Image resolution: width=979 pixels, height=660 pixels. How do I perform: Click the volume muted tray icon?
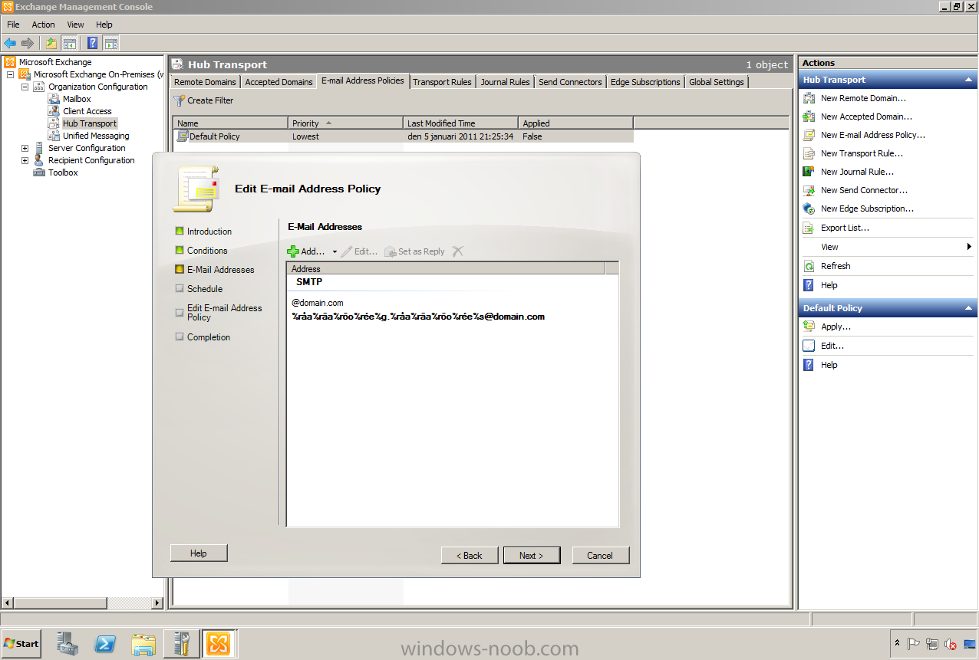pos(951,645)
